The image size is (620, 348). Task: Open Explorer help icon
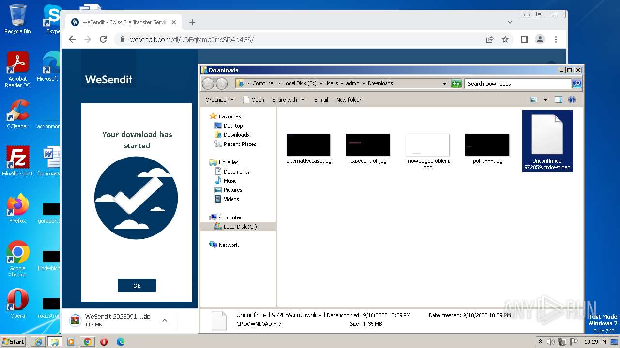(572, 100)
